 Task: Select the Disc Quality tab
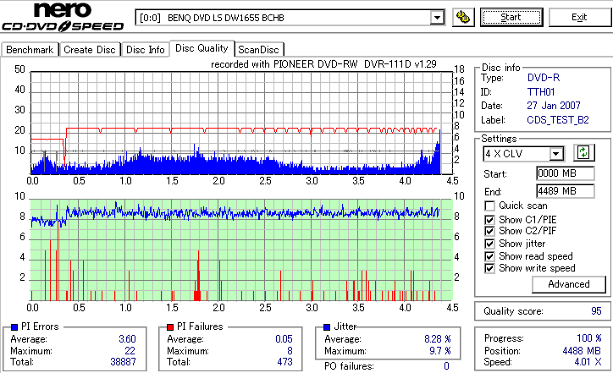click(x=202, y=48)
